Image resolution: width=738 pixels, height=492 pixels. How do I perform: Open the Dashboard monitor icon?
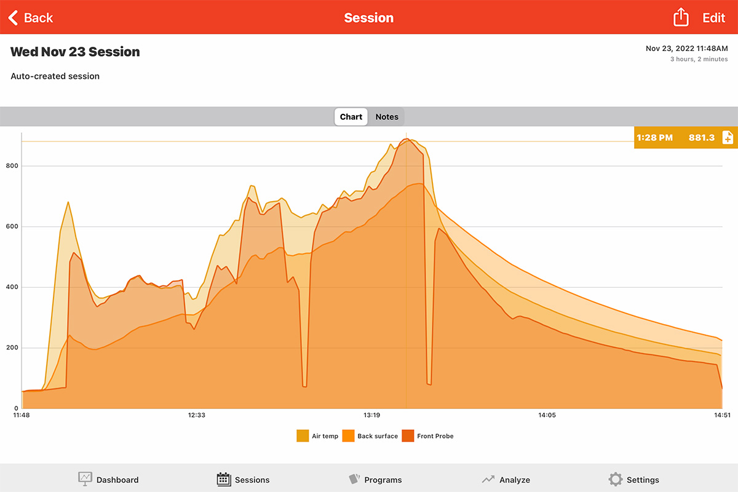point(85,479)
